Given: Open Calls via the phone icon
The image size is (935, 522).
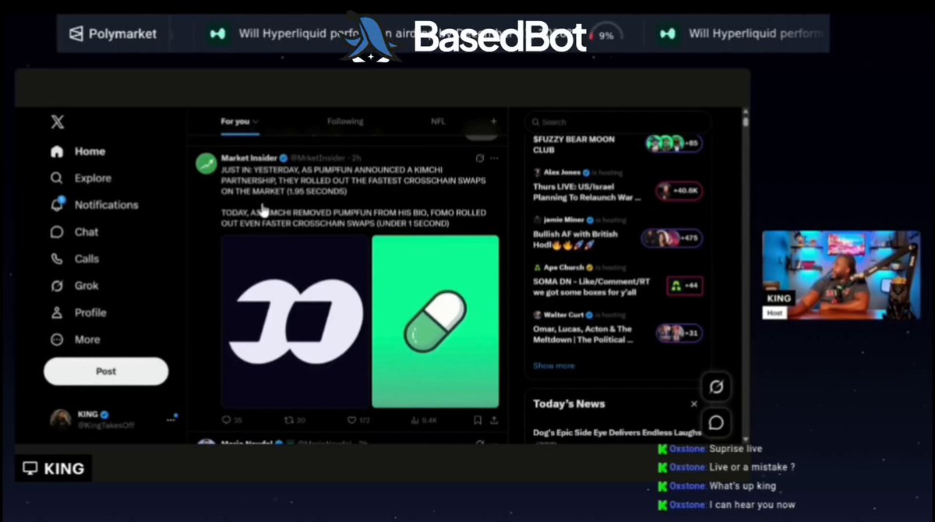Looking at the screenshot, I should point(56,259).
